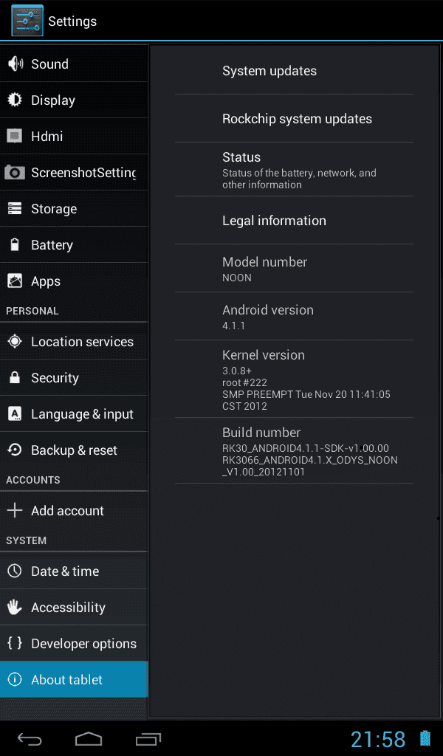Tap Add account entry
The width and height of the screenshot is (443, 756).
point(74,511)
